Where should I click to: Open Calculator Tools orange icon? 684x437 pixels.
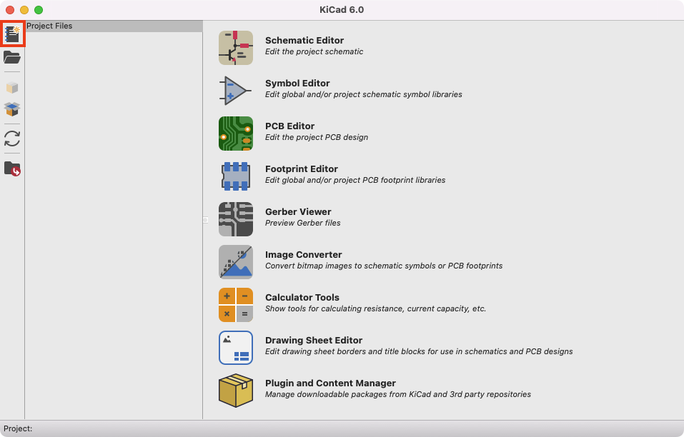click(236, 305)
